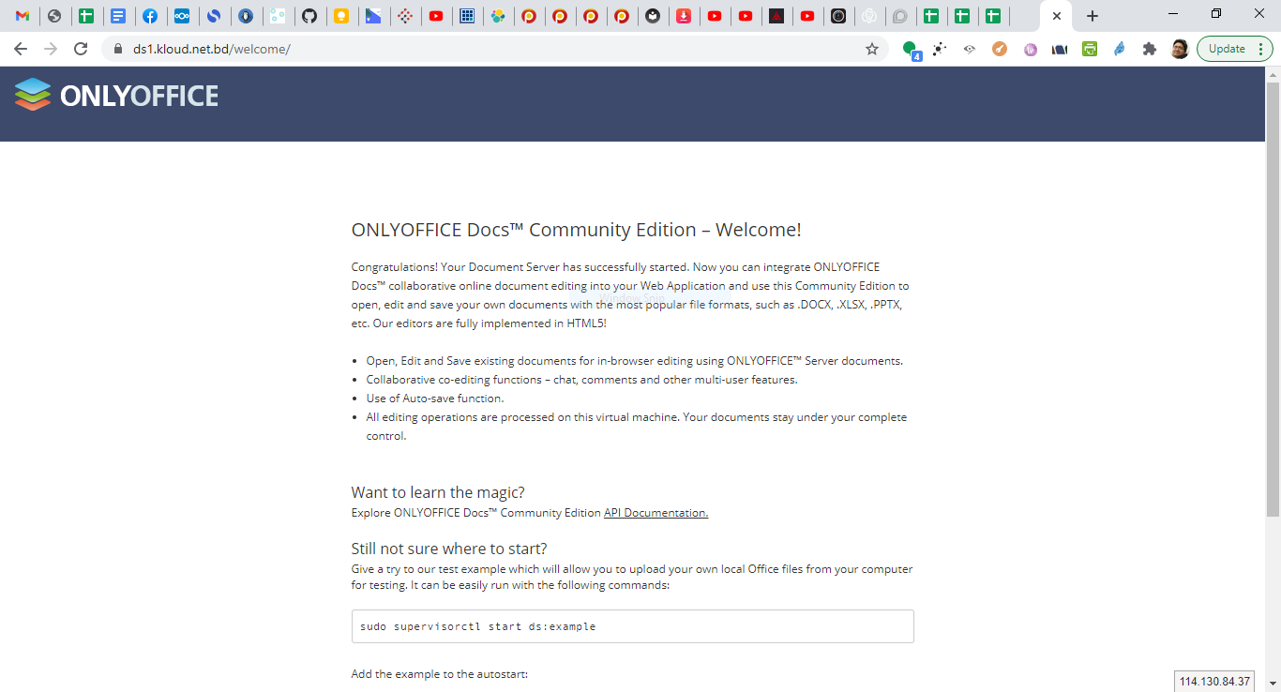
Task: Open the GitHub tab
Action: pyautogui.click(x=309, y=16)
